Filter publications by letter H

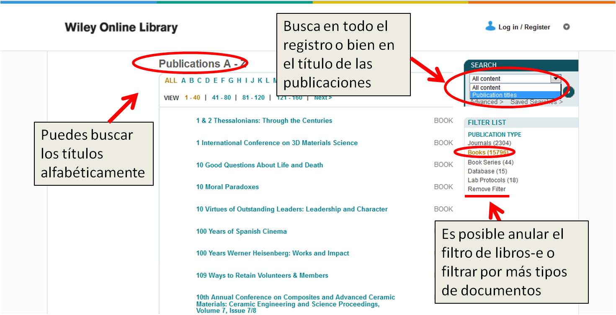point(239,81)
